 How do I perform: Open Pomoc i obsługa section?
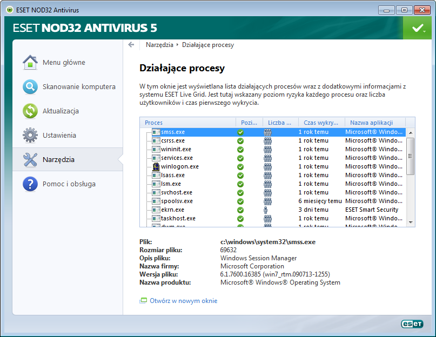click(69, 184)
